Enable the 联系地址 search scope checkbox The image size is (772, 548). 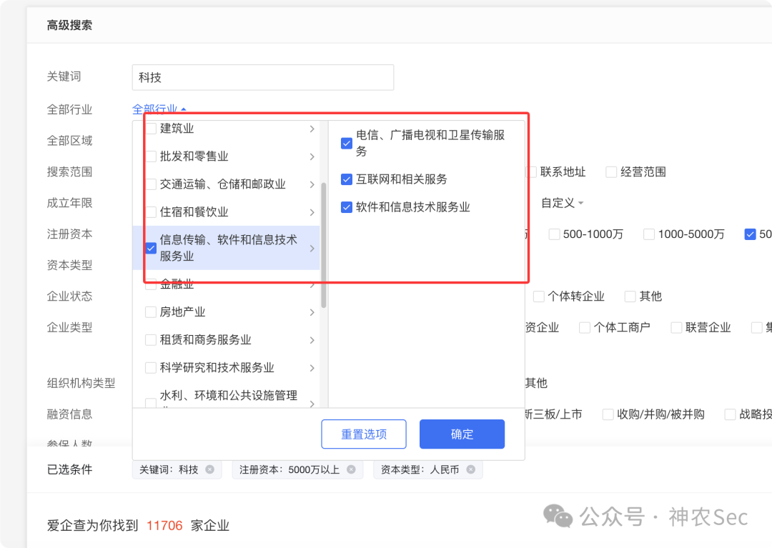coord(531,171)
